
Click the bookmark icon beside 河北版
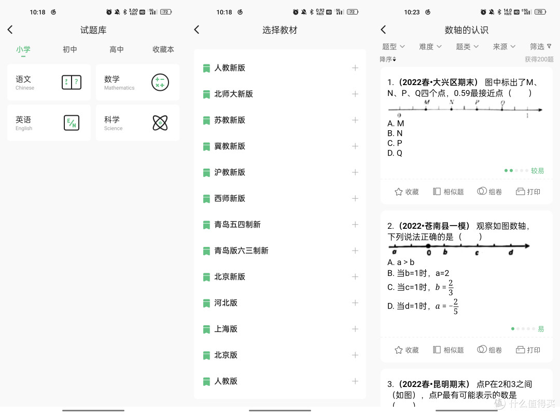(x=206, y=303)
